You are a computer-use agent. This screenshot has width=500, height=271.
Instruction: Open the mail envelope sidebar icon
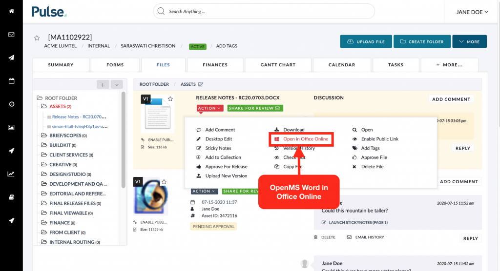coord(12,35)
